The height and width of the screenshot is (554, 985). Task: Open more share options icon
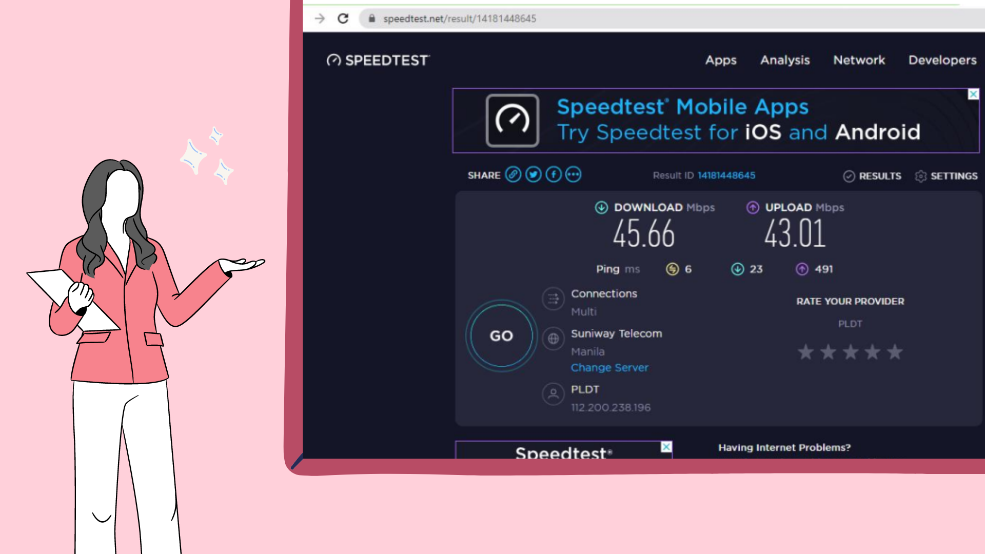point(573,175)
